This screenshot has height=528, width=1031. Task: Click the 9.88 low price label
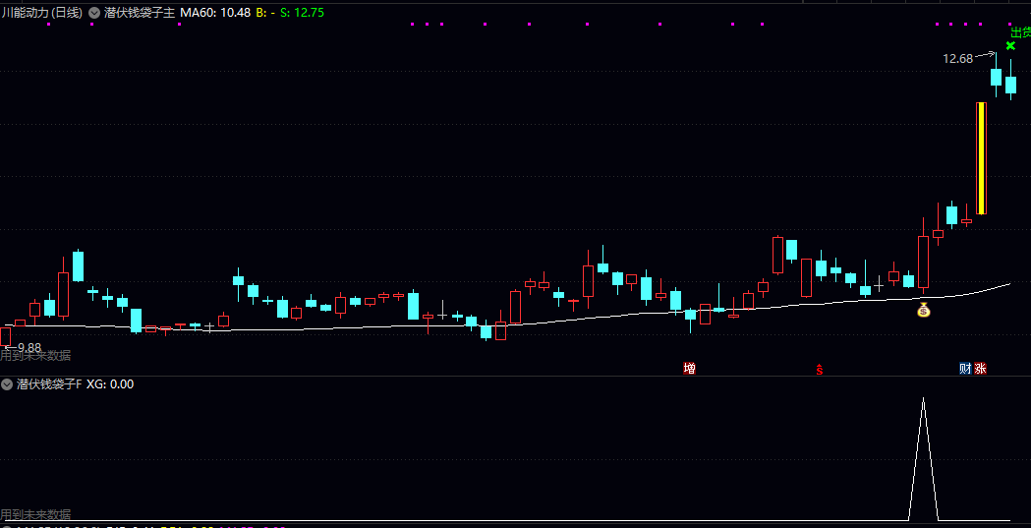tap(29, 347)
